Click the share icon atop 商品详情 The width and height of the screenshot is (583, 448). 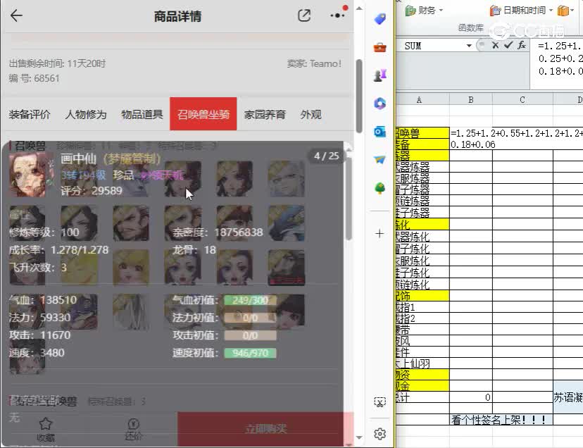(x=303, y=15)
